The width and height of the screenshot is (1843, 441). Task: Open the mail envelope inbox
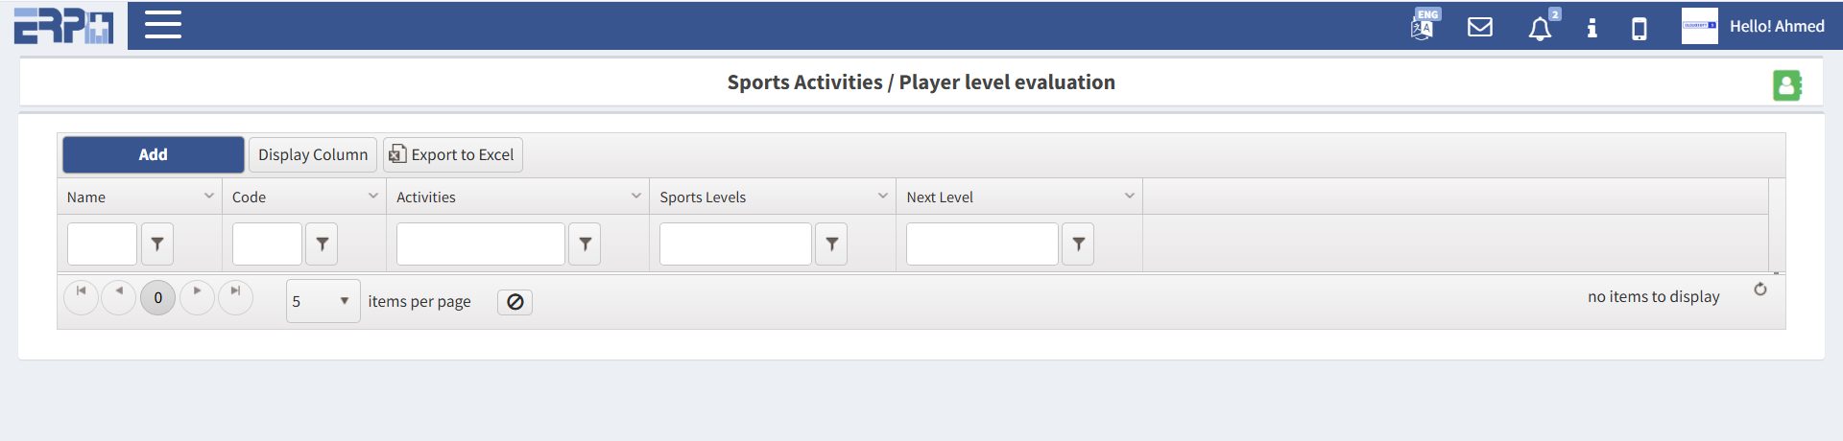(x=1480, y=27)
